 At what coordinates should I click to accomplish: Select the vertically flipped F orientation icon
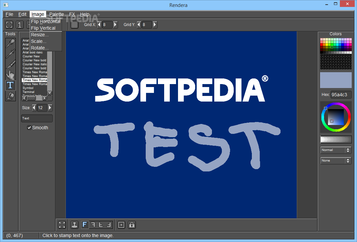(x=101, y=225)
